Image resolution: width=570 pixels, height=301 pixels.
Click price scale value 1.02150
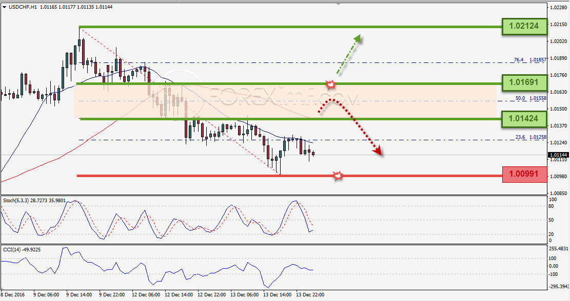(559, 24)
